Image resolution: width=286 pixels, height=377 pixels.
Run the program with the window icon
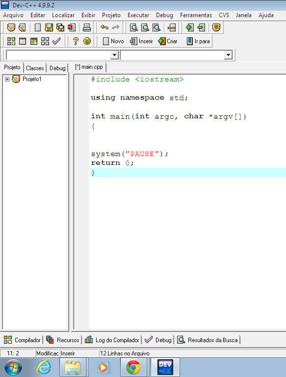click(23, 41)
